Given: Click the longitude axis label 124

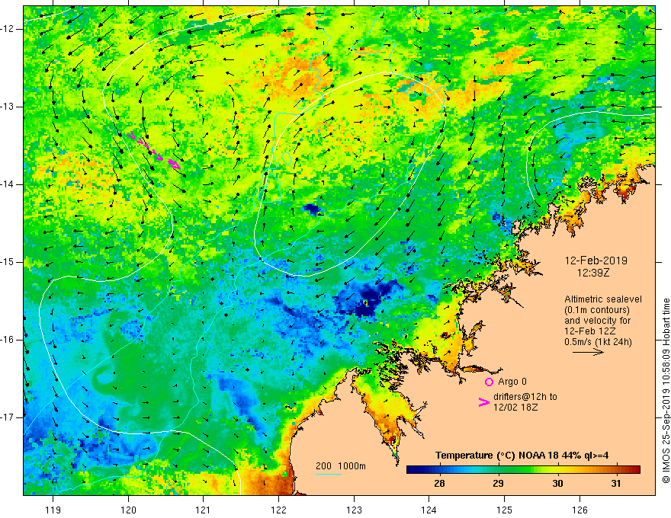Looking at the screenshot, I should point(429,510).
